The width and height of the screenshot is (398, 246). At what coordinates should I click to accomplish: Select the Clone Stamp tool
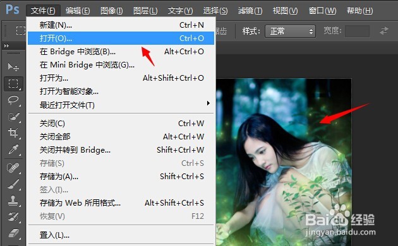13,201
